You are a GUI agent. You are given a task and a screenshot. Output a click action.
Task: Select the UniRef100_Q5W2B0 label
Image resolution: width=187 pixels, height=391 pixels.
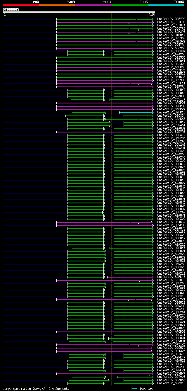(x=171, y=264)
